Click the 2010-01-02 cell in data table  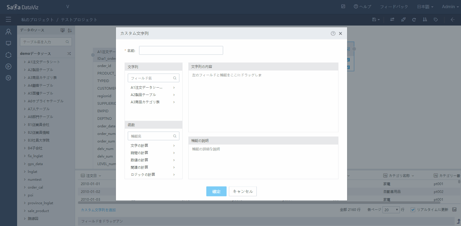pos(90,192)
